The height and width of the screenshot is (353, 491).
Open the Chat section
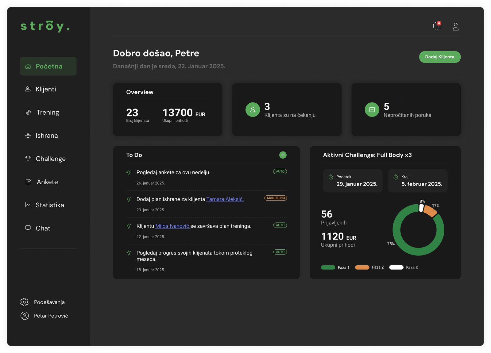coord(43,228)
